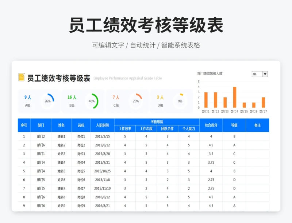This screenshot has height=223, width=292.
Task: Select the blue 26% ring chart
Action: (48, 101)
